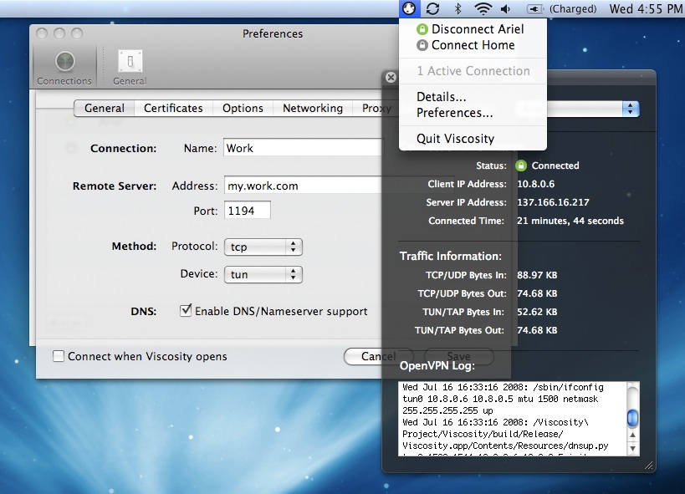
Task: Click the log scrollbar up arrow
Action: coord(632,435)
